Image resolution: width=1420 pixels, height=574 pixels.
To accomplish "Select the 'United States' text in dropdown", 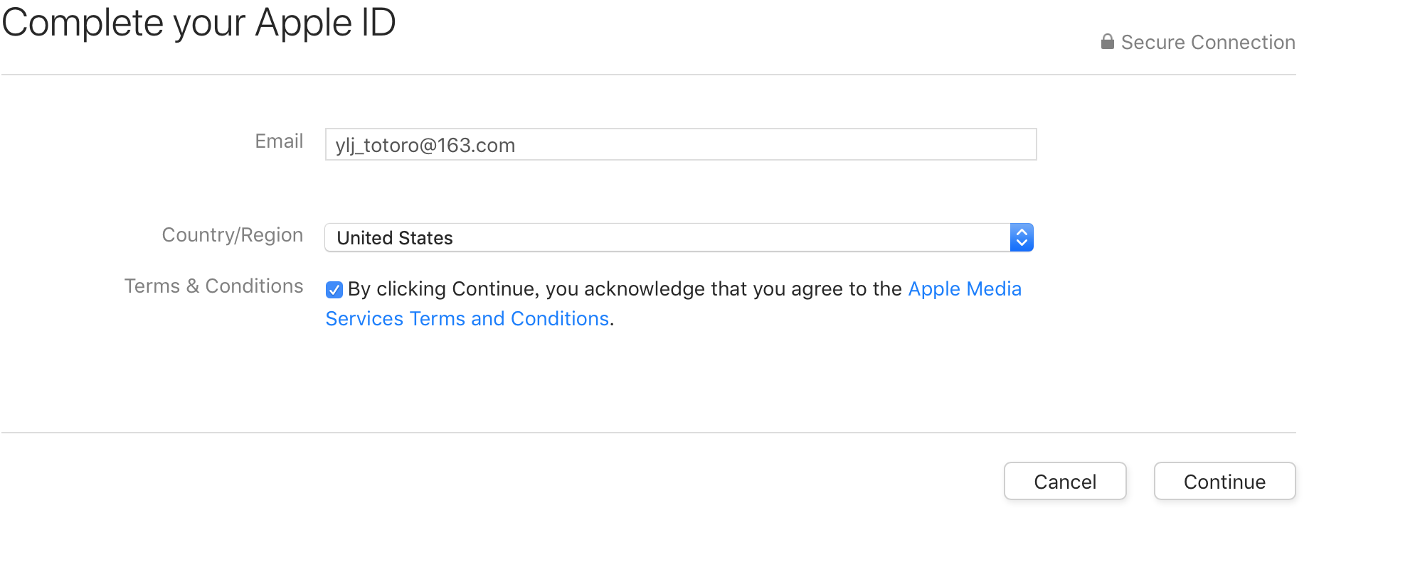I will click(395, 238).
